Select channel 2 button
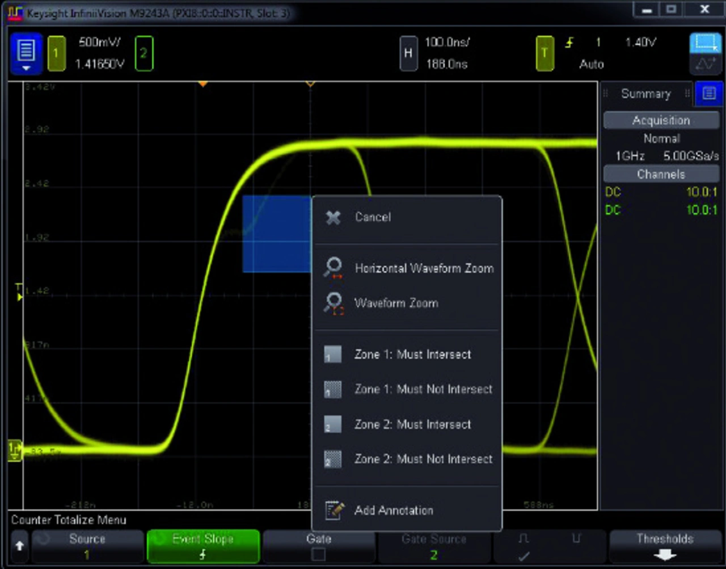Image resolution: width=726 pixels, height=569 pixels. pyautogui.click(x=143, y=53)
